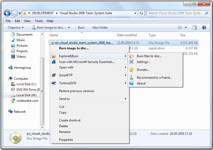Click the Network icon in navigation pane
The height and width of the screenshot is (150, 213).
(x=11, y=112)
